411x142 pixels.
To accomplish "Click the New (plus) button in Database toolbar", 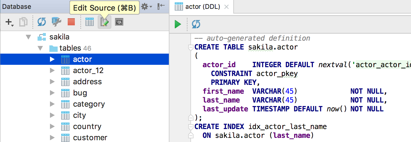I will click(9, 22).
